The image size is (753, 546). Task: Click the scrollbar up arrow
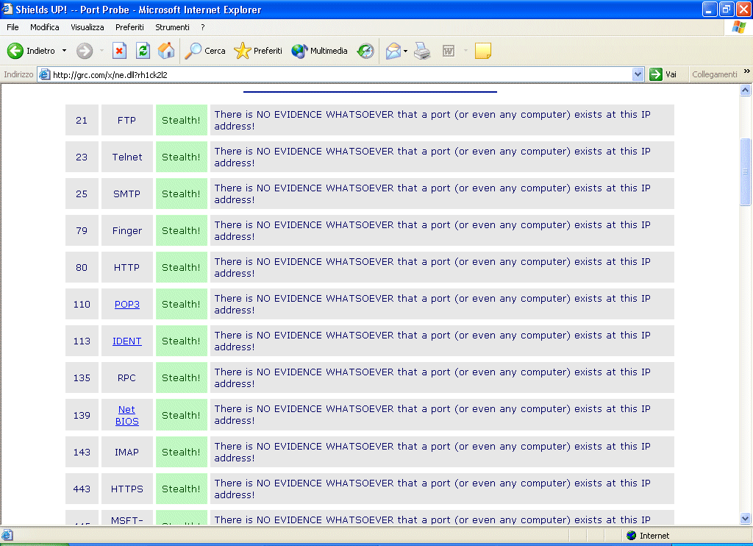click(746, 91)
